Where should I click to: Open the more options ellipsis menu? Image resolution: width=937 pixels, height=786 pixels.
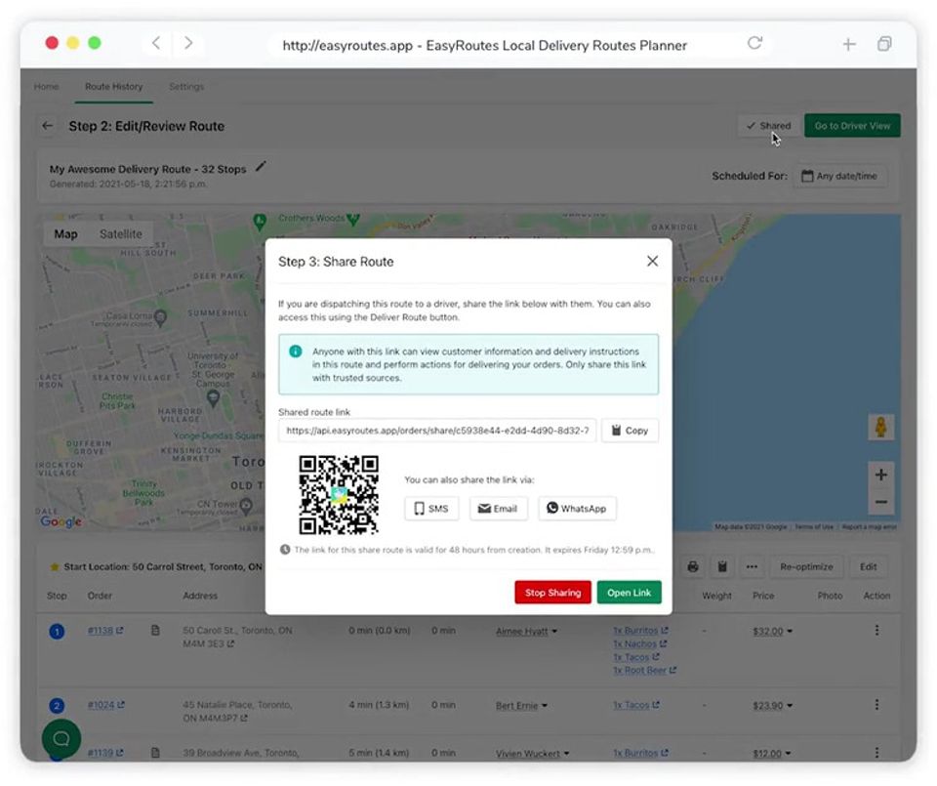[752, 566]
